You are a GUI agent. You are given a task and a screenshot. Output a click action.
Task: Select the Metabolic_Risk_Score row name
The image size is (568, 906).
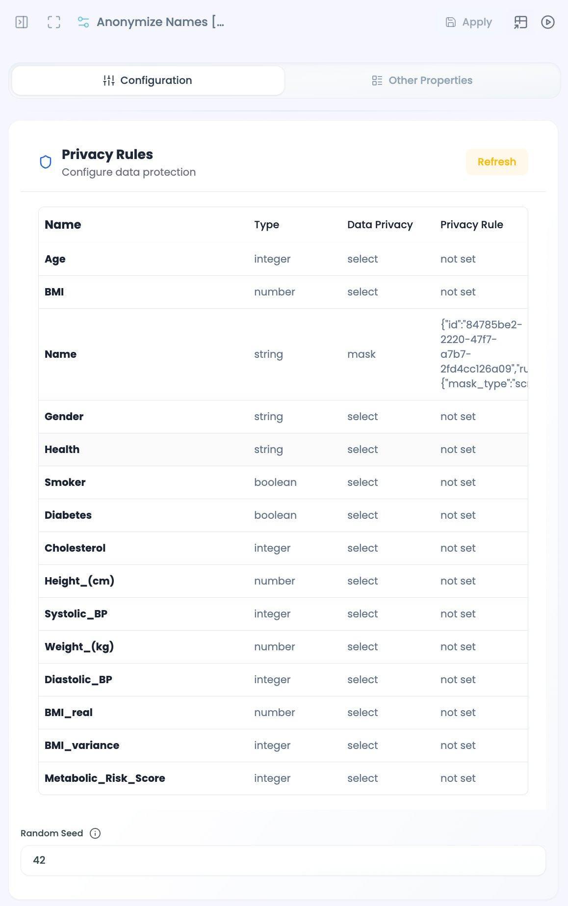[105, 778]
